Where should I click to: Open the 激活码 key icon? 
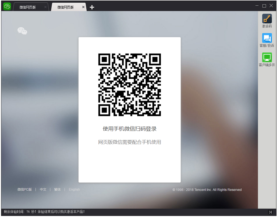267,19
